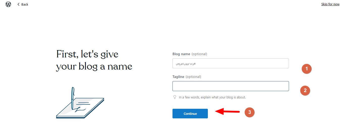The height and width of the screenshot is (130, 345).
Task: Click the Tagline field label
Action: pos(178,77)
